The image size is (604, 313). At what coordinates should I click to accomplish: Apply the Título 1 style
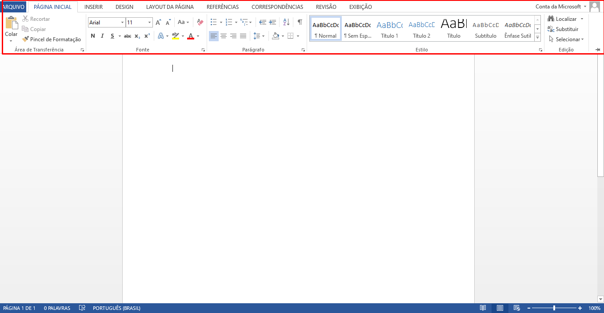click(389, 29)
